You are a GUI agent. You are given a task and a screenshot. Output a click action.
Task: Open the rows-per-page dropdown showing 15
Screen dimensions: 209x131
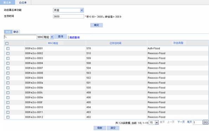[154, 123]
